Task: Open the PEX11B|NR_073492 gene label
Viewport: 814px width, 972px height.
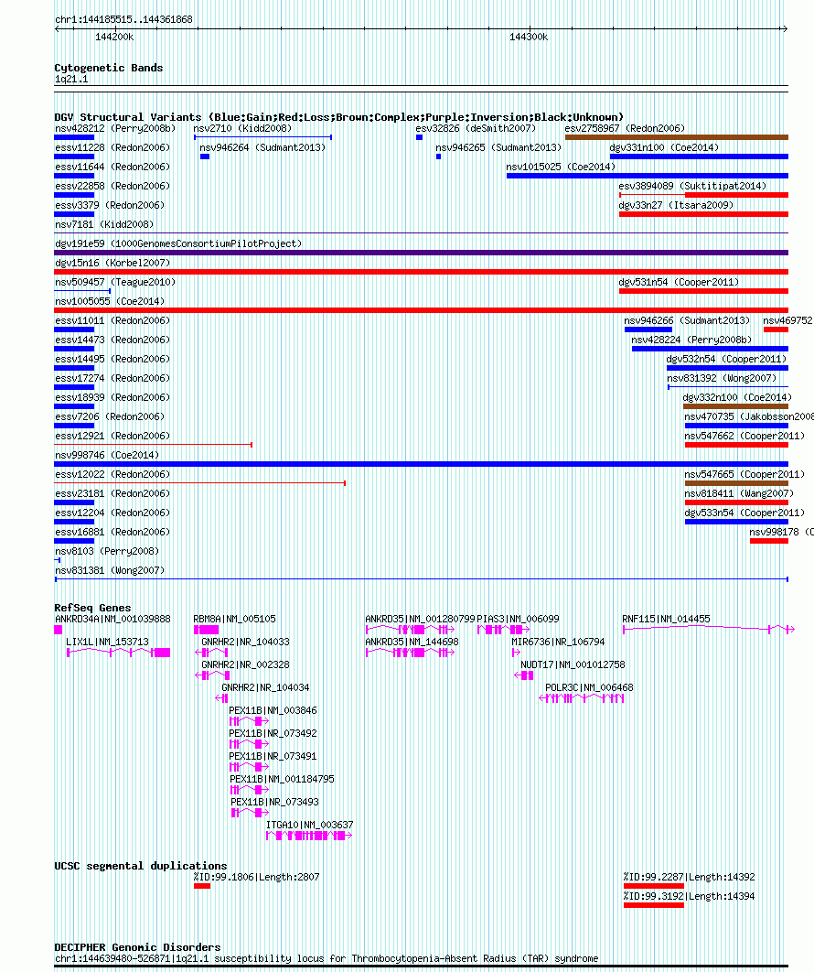Action: tap(273, 733)
